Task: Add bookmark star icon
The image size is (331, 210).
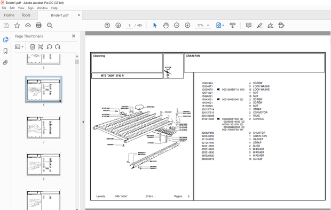Action: 17,26
